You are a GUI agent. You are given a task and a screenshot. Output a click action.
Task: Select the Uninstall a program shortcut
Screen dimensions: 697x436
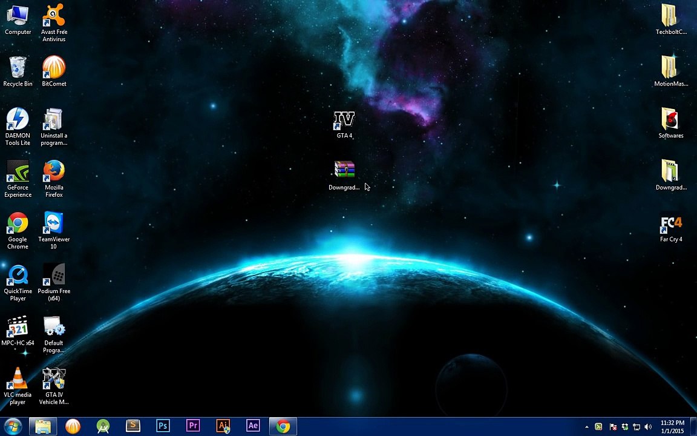pos(54,127)
